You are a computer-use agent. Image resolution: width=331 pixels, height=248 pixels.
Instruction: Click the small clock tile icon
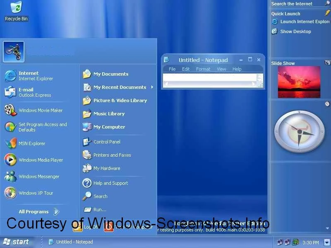tap(327, 104)
